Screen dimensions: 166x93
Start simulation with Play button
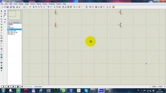pyautogui.click(x=4, y=87)
